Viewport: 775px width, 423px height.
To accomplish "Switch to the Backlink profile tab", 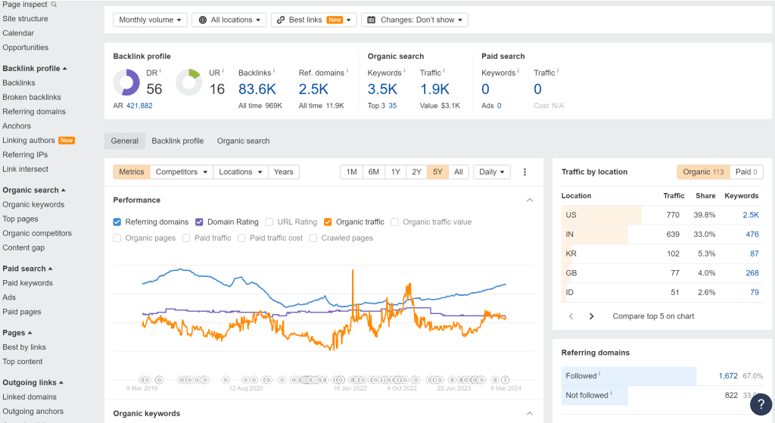I will [x=177, y=141].
